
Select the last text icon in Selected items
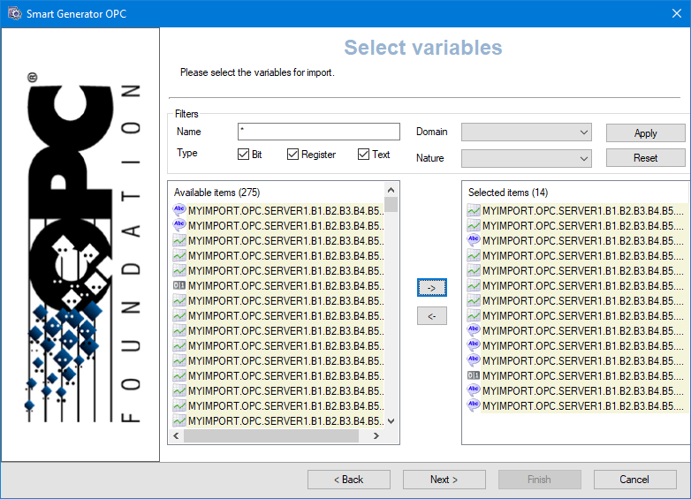(474, 405)
